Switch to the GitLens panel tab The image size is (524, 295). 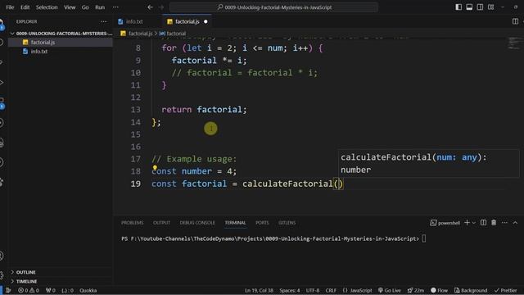287,223
